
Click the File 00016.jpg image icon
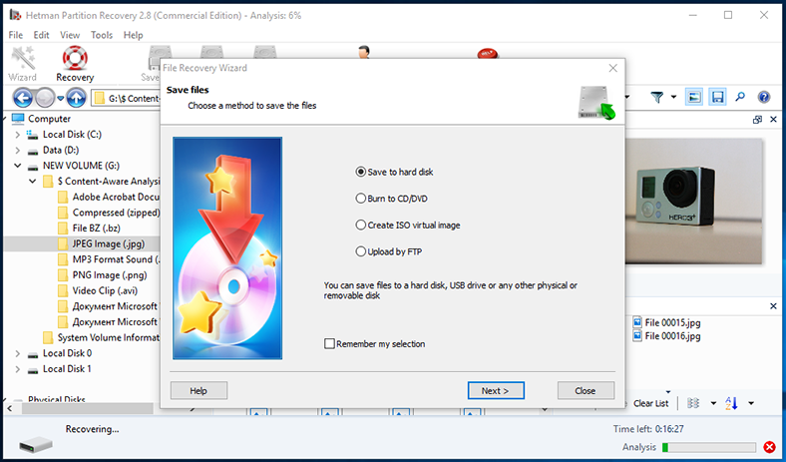pyautogui.click(x=637, y=335)
